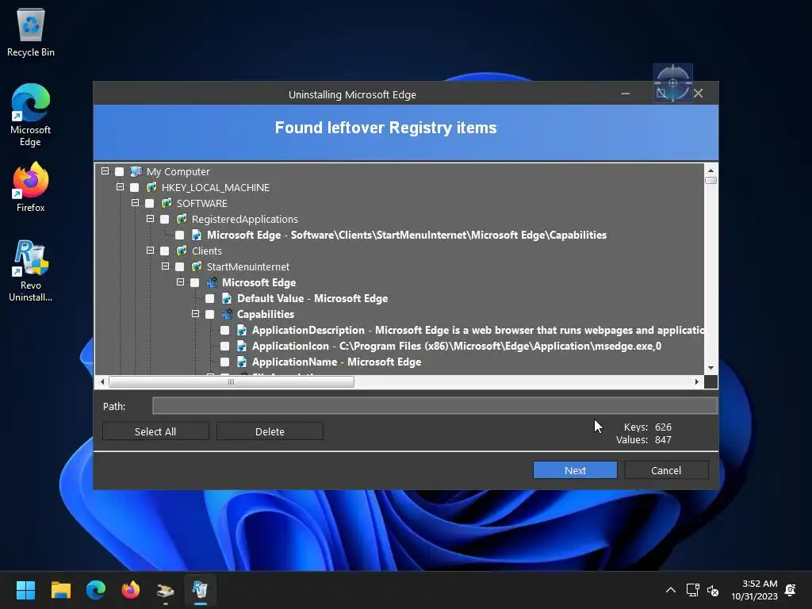Image resolution: width=812 pixels, height=609 pixels.
Task: Open Microsoft Edge desktop shortcut
Action: click(31, 115)
